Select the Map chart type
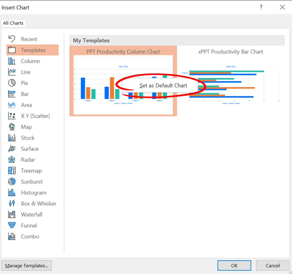Image resolution: width=292 pixels, height=274 pixels. pos(27,127)
